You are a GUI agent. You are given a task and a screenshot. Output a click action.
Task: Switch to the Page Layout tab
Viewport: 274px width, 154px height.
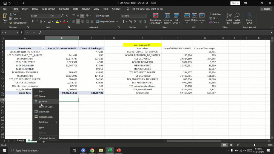pos(48,9)
